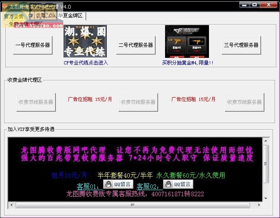
Task: Click the vertical scrollbar up arrow
Action: pos(266,141)
